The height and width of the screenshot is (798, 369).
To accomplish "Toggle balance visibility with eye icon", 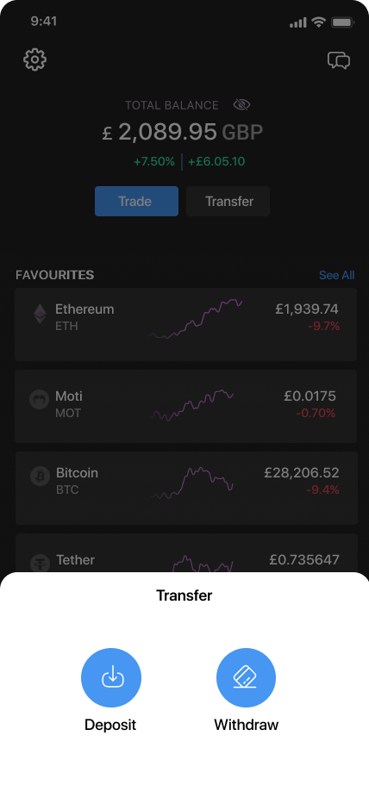I will [241, 105].
